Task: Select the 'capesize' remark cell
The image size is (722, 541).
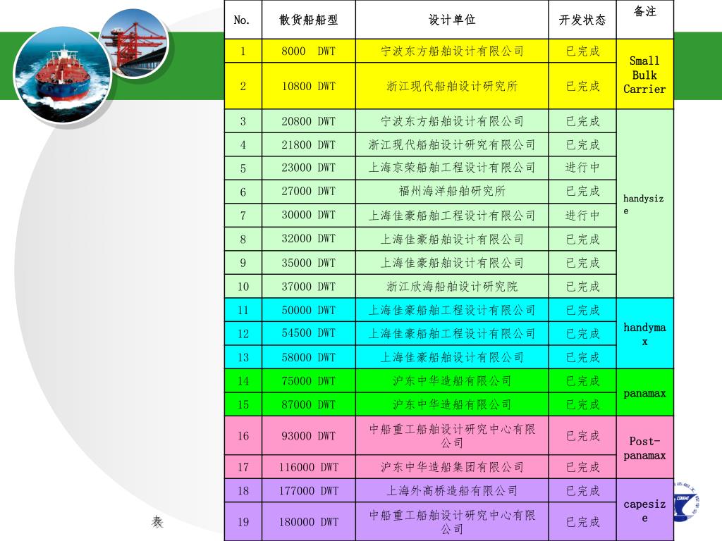Action: 644,510
